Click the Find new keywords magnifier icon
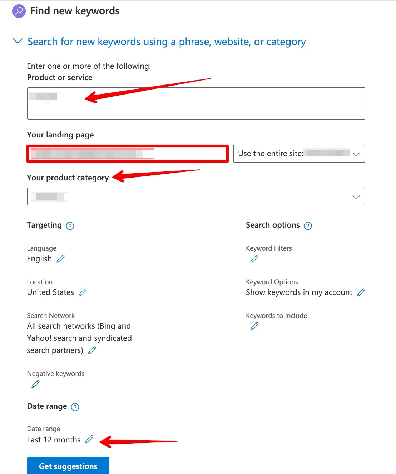This screenshot has width=396, height=474. click(18, 11)
